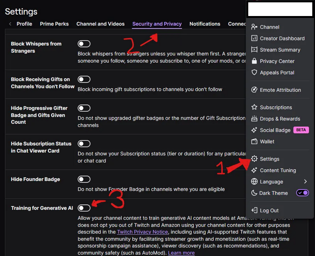Click the Log Out door icon
The height and width of the screenshot is (256, 315).
coord(254,210)
